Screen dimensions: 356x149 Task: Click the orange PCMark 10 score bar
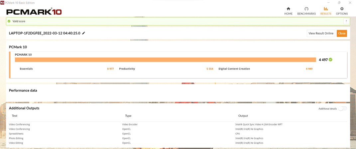[x=165, y=60]
